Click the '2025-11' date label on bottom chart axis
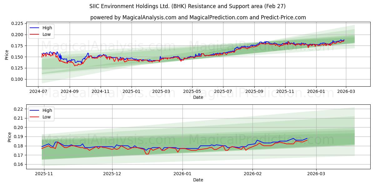The height and width of the screenshot is (187, 375). (x=44, y=174)
